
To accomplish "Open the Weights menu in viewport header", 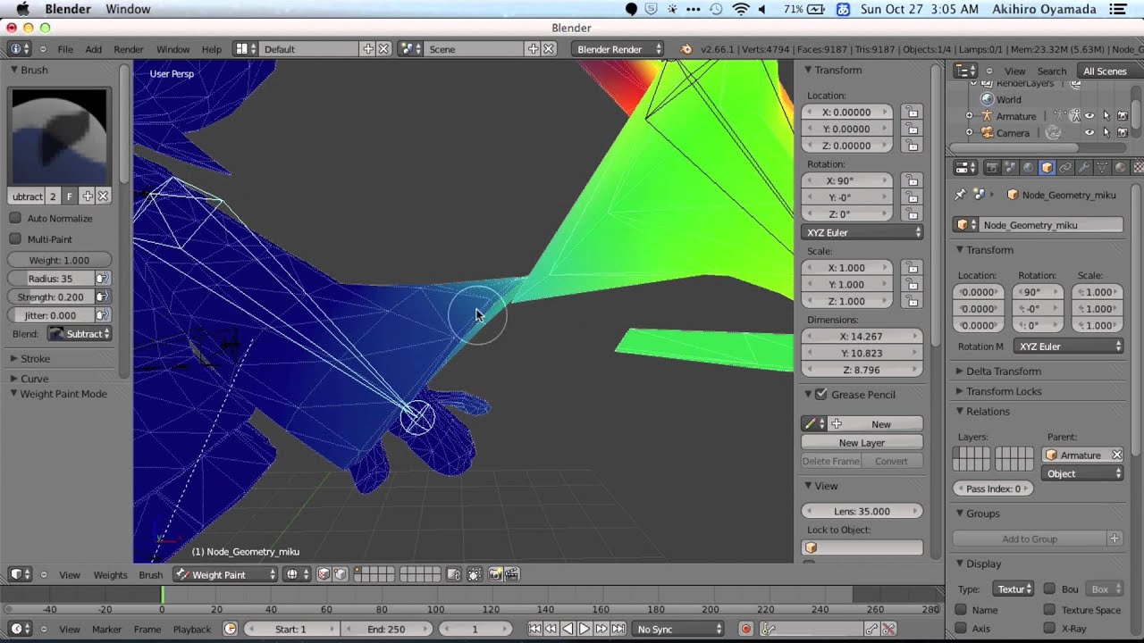I will [x=110, y=575].
